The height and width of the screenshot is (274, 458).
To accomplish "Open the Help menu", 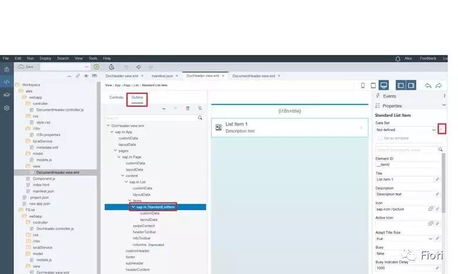I will point(107,58).
